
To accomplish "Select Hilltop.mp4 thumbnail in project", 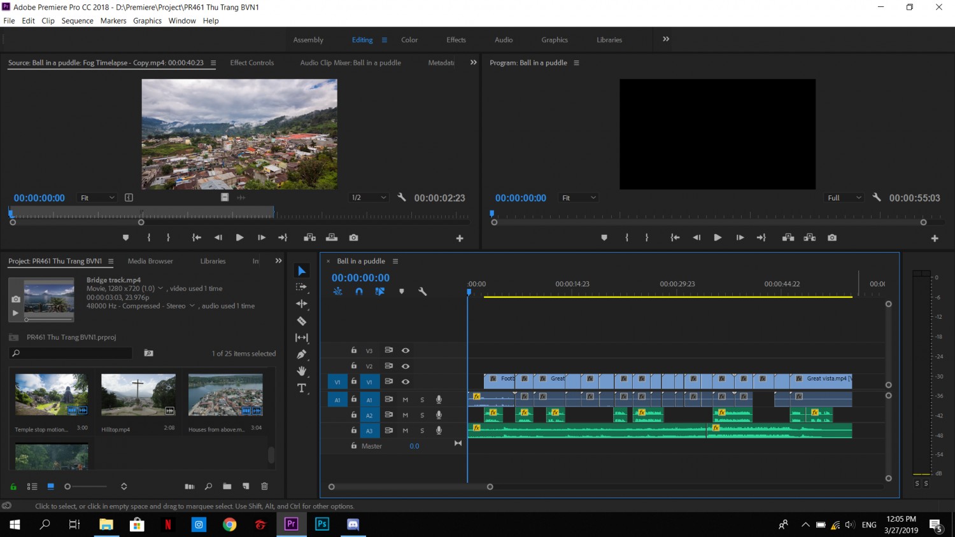I will point(138,394).
